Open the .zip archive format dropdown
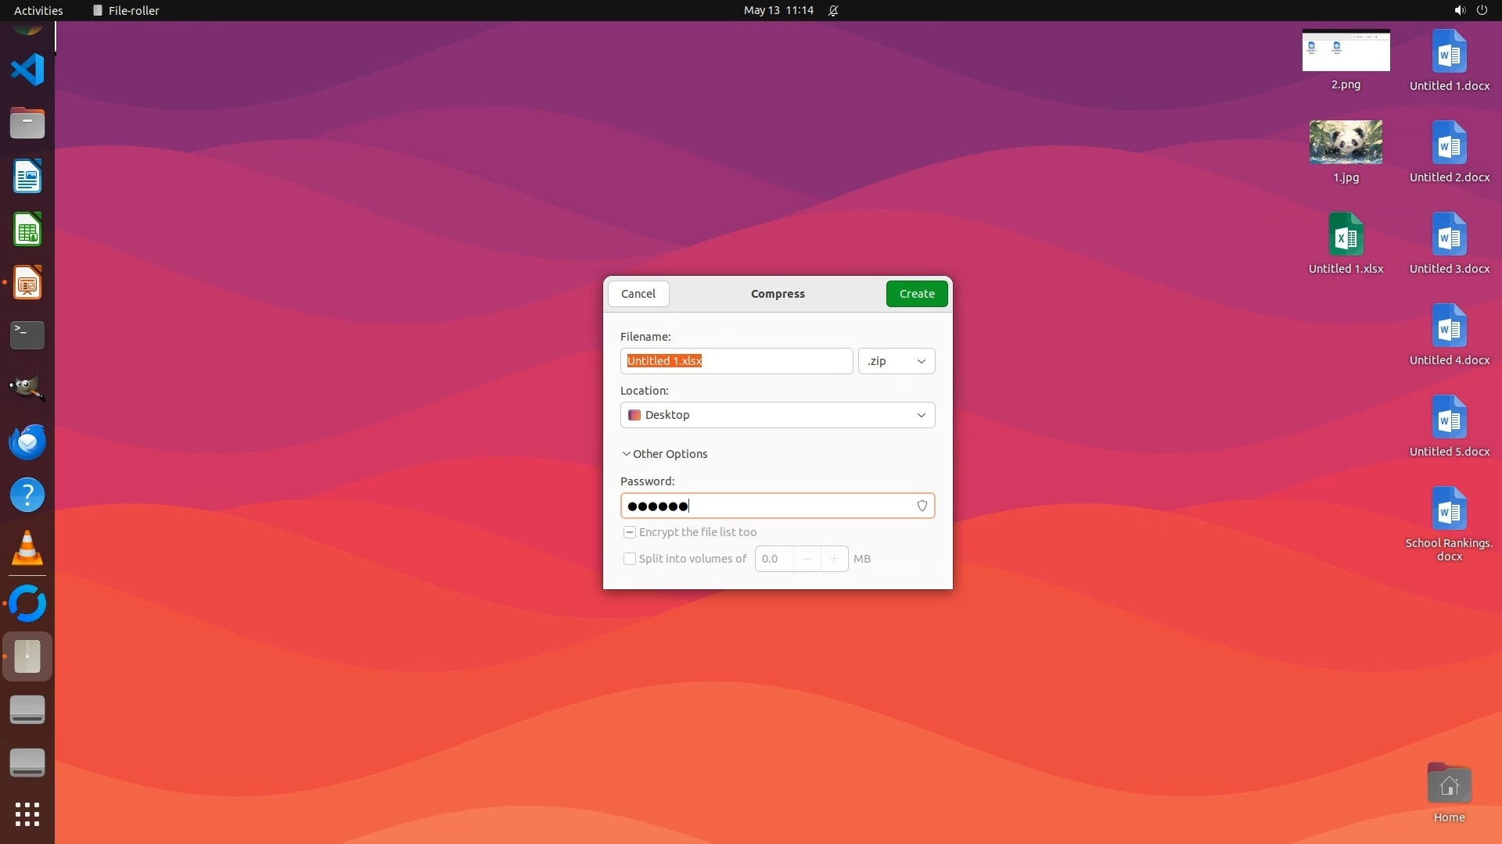Image resolution: width=1502 pixels, height=844 pixels. [896, 361]
